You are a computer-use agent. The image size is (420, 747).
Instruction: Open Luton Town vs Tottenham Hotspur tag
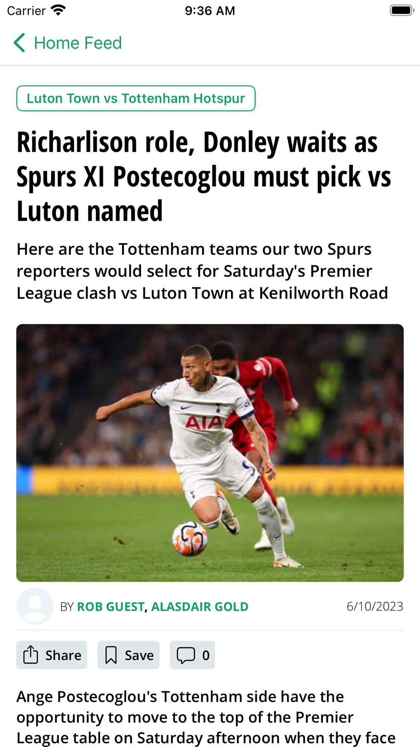coord(136,98)
